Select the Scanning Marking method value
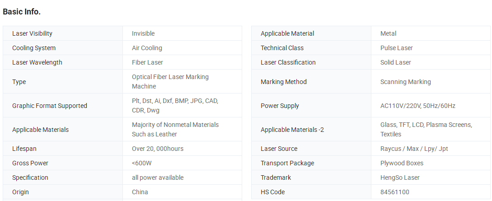The image size is (492, 201). click(405, 81)
